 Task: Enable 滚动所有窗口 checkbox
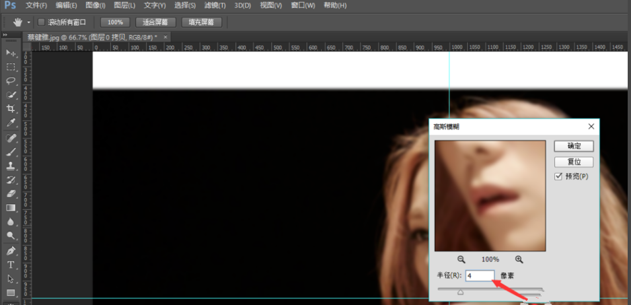[42, 22]
